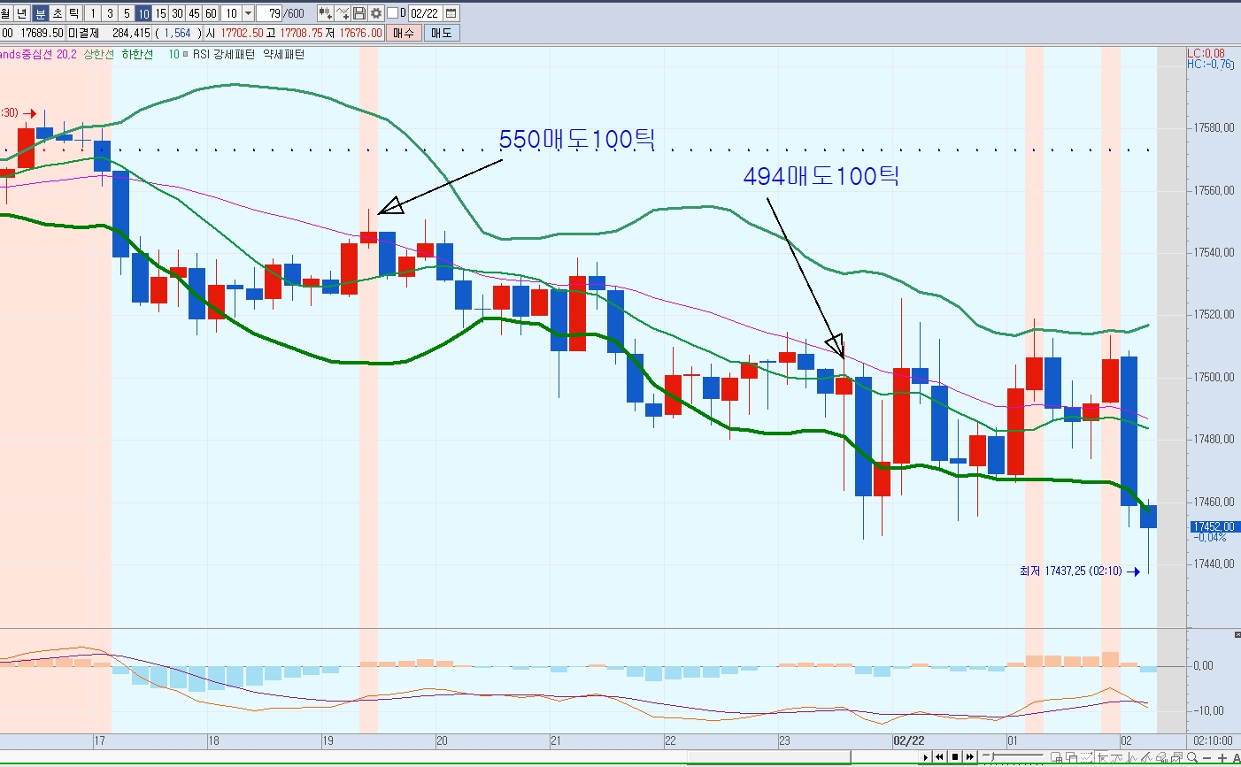The width and height of the screenshot is (1241, 767).
Task: Click the add candlestick chart icon
Action: click(326, 13)
